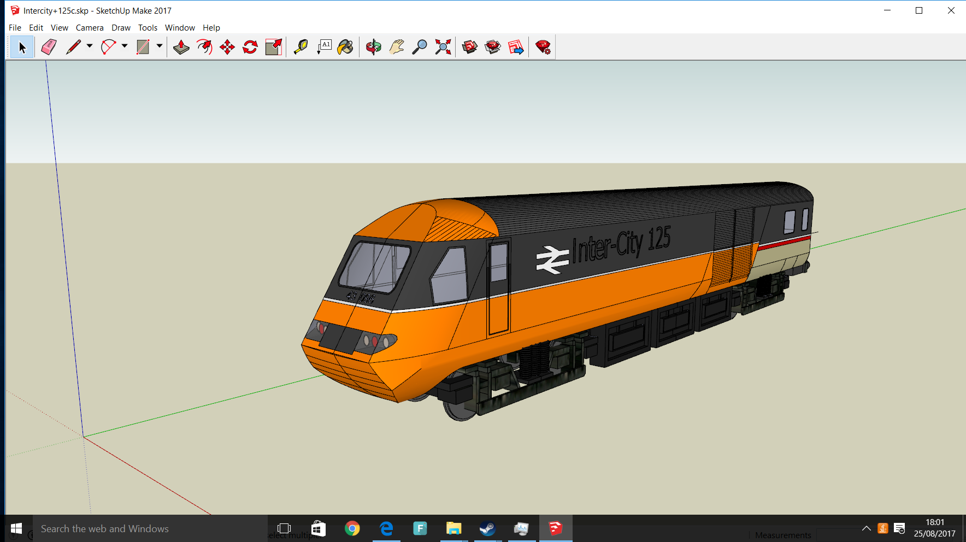
Task: Select the Scale tool
Action: (273, 47)
